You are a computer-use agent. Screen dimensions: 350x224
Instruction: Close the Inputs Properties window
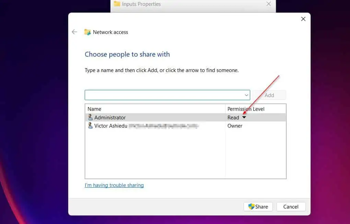point(269,4)
